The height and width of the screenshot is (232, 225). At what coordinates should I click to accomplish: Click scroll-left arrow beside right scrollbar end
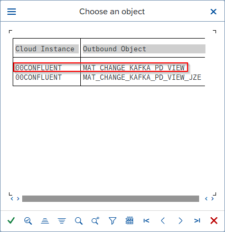coord(207,199)
